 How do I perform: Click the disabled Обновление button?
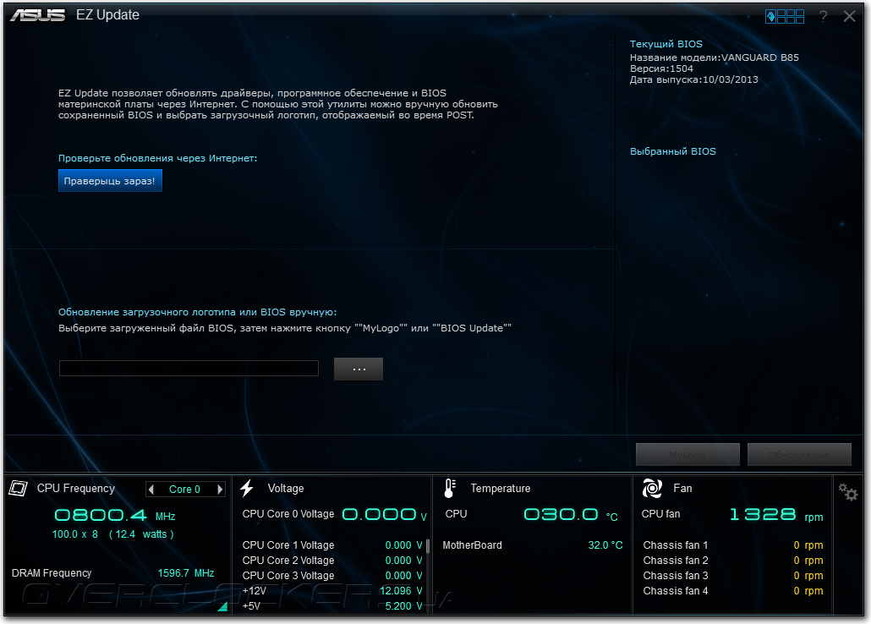pyautogui.click(x=799, y=454)
